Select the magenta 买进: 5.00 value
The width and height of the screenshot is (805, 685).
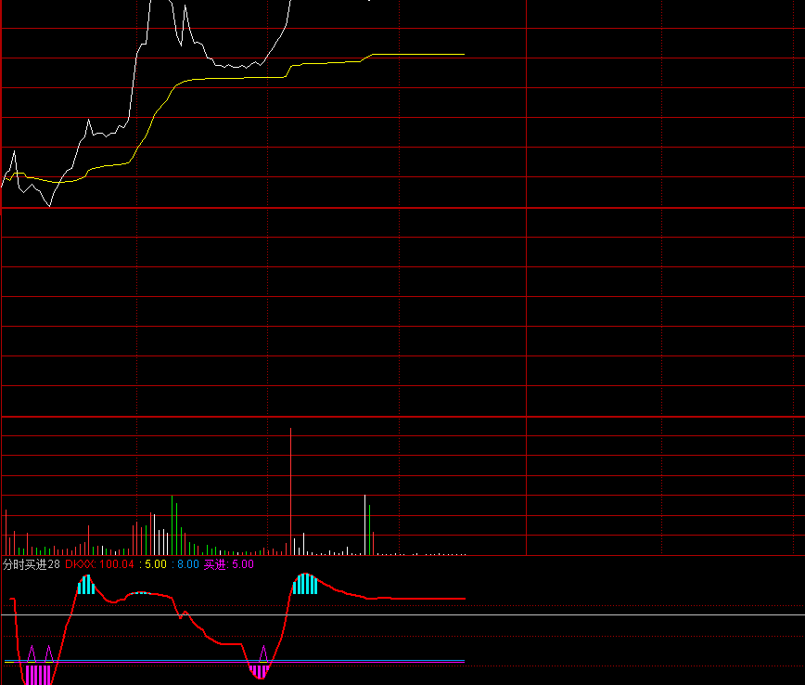pos(228,564)
